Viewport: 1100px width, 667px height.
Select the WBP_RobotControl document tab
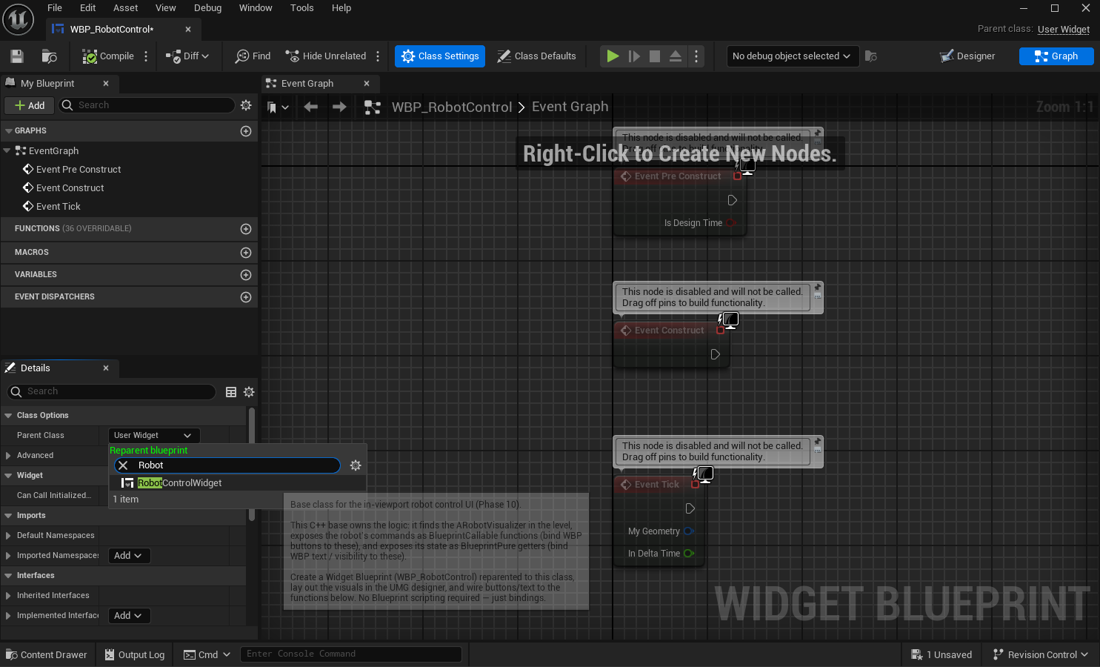111,30
